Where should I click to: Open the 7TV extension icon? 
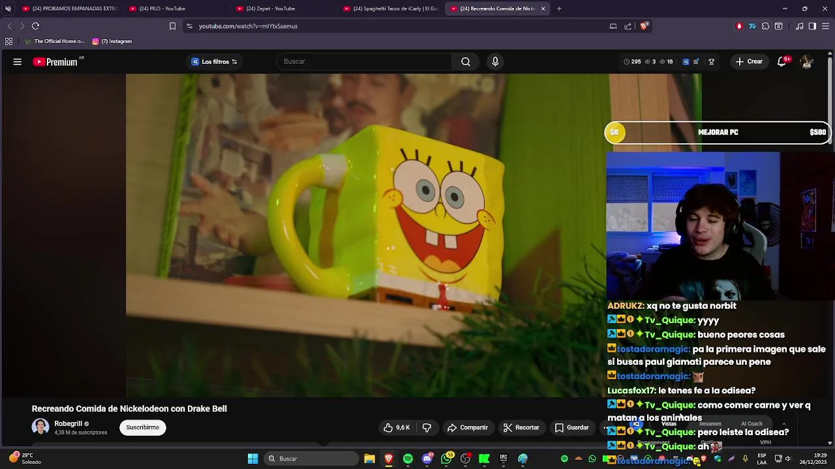point(752,26)
